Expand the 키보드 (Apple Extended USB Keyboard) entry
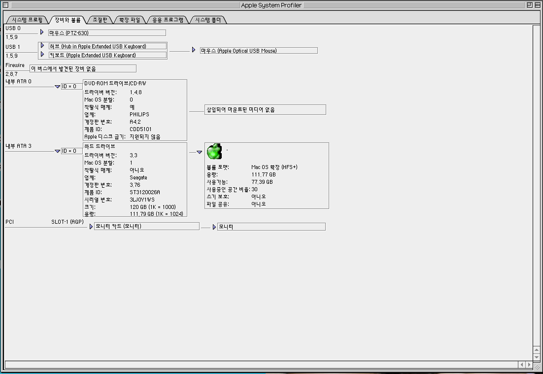The image size is (543, 374). 43,55
